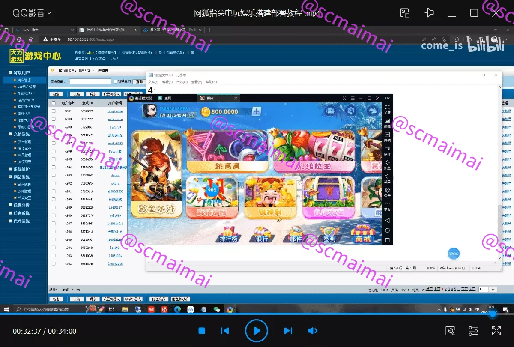
Task: Expand the 代理系统 tree section
Action: [10, 221]
